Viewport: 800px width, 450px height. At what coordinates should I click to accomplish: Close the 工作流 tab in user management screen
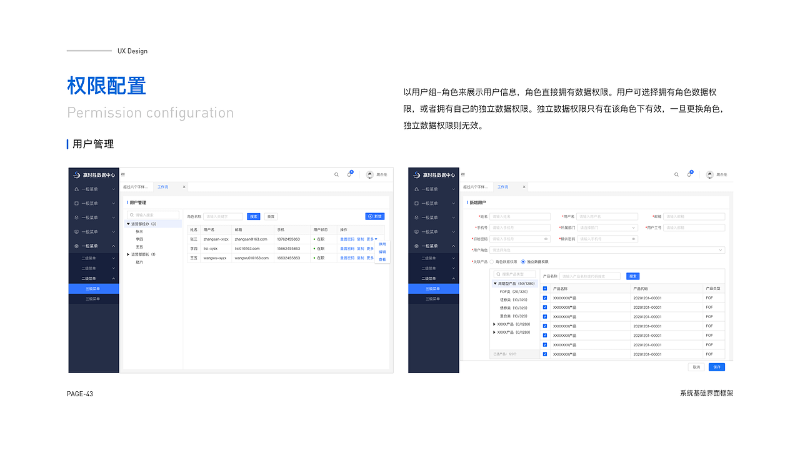[184, 187]
